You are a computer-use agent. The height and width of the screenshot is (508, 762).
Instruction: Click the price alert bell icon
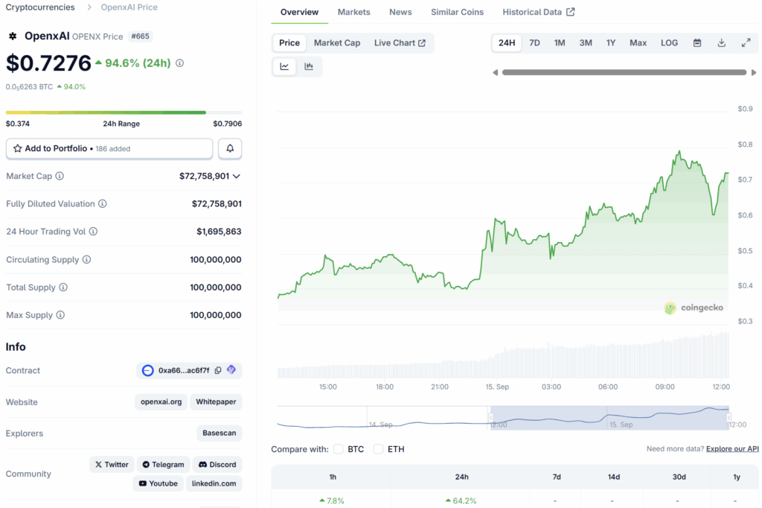point(229,149)
